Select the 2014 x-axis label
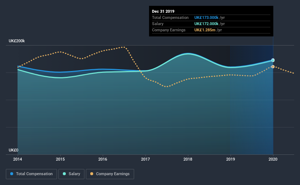The height and width of the screenshot is (185, 300). coord(18,159)
